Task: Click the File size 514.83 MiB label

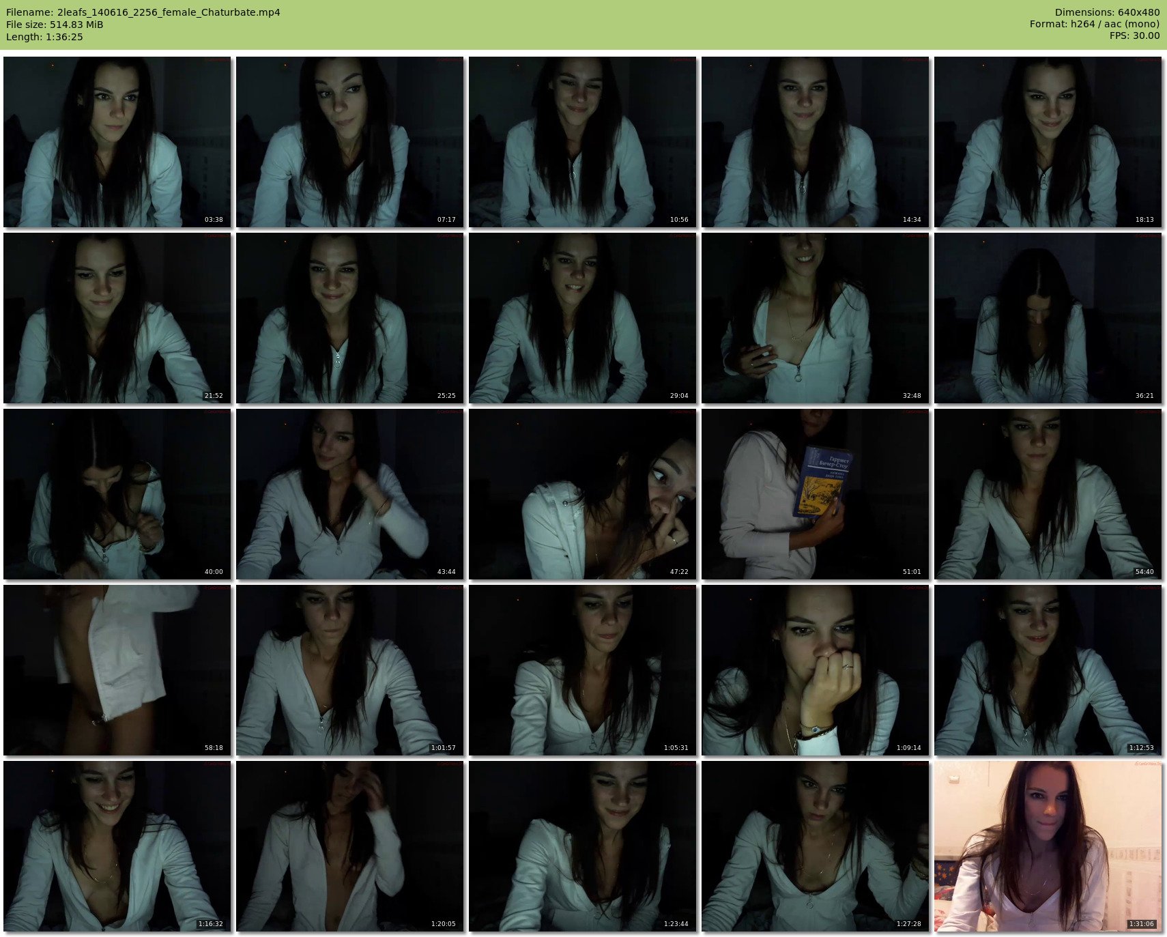Action: (x=55, y=25)
